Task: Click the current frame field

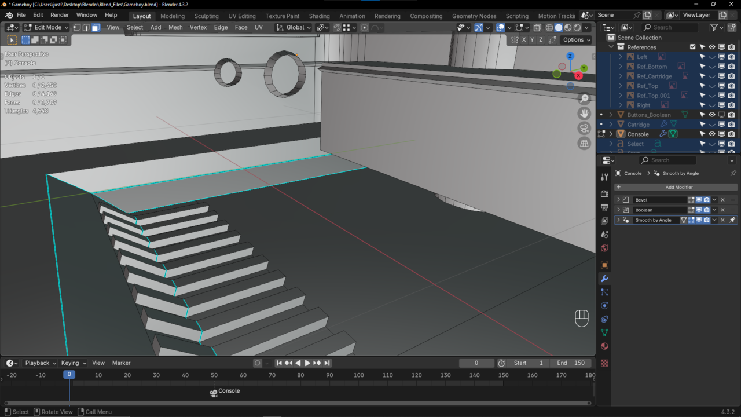Action: (x=476, y=363)
